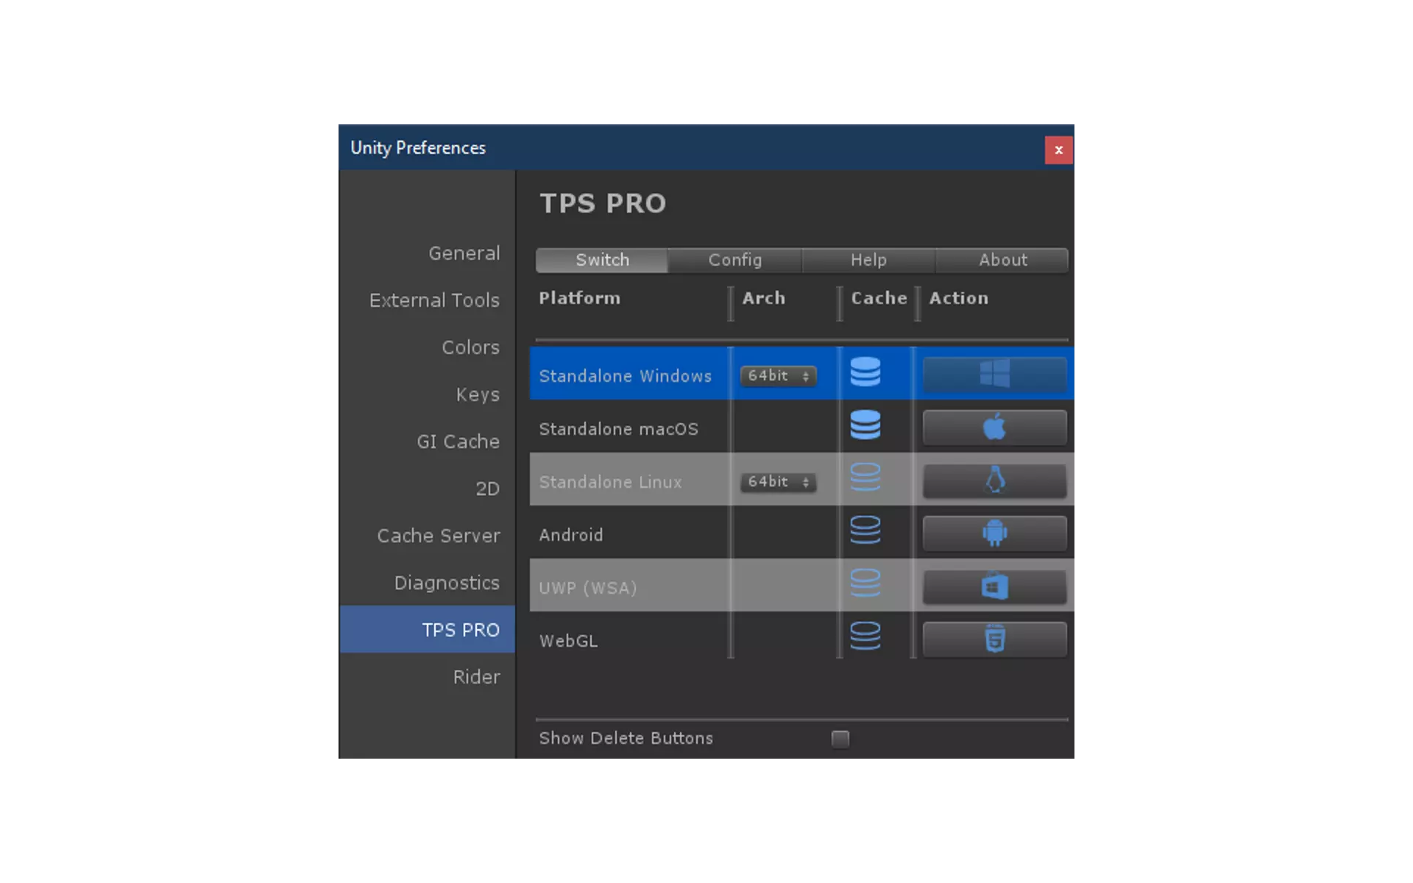Click the Platform column header
The width and height of the screenshot is (1413, 883).
(580, 298)
